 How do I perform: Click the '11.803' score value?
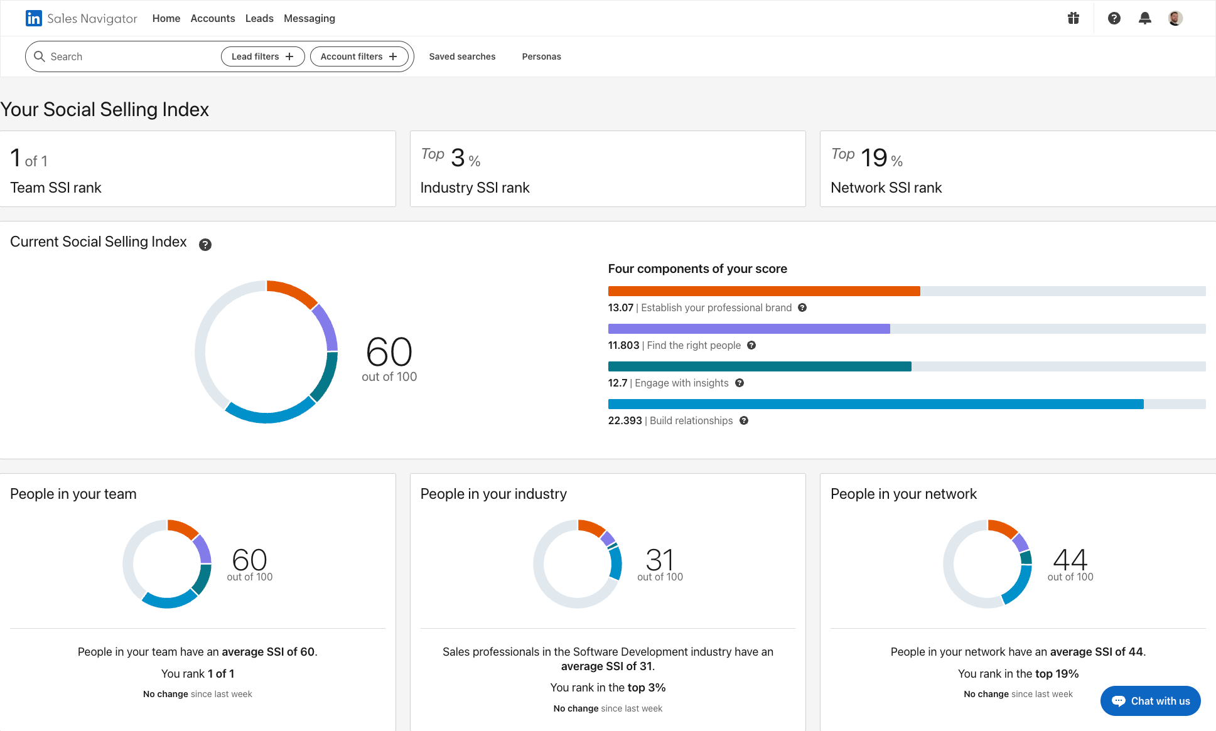tap(623, 345)
